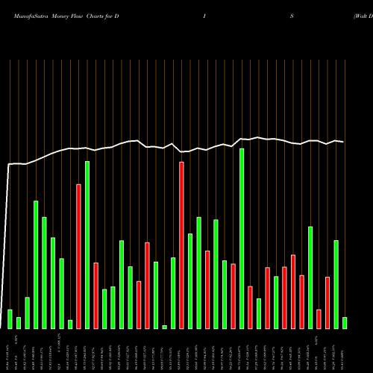Screen dimensions: 373x373
Task: Select the shortest green bar in the chart
Action: (x=164, y=327)
